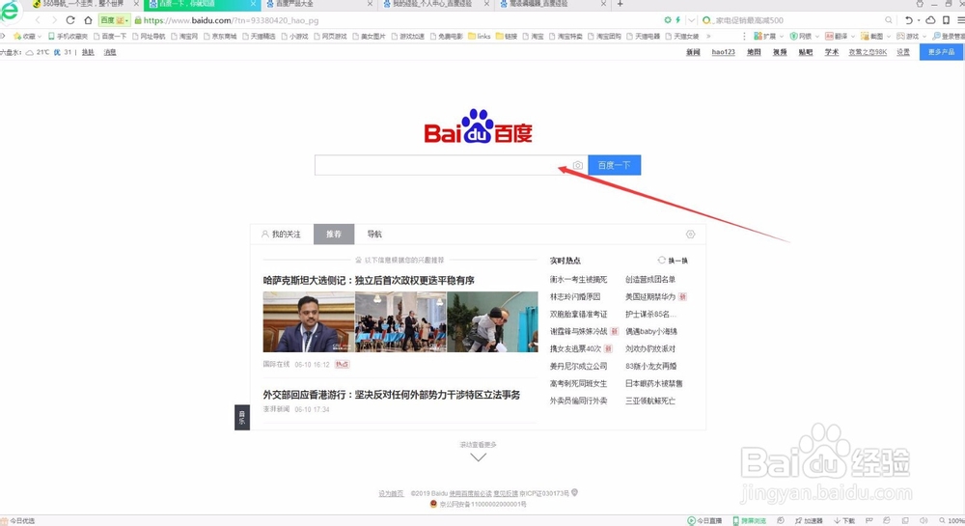Go back with the left arrow
Screen dimensions: 965x526
(x=38, y=20)
